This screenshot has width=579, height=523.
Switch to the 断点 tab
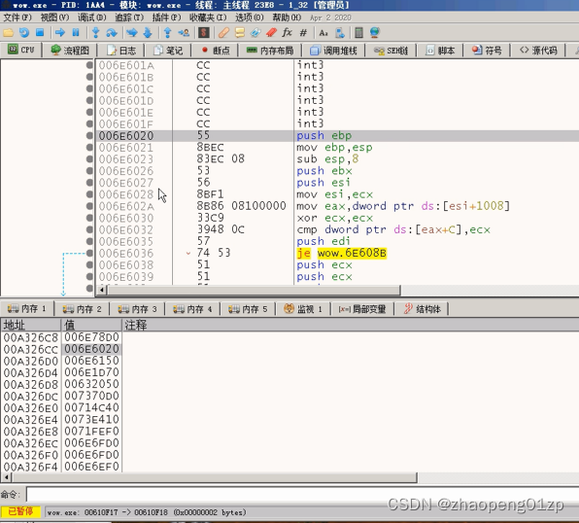[216, 51]
